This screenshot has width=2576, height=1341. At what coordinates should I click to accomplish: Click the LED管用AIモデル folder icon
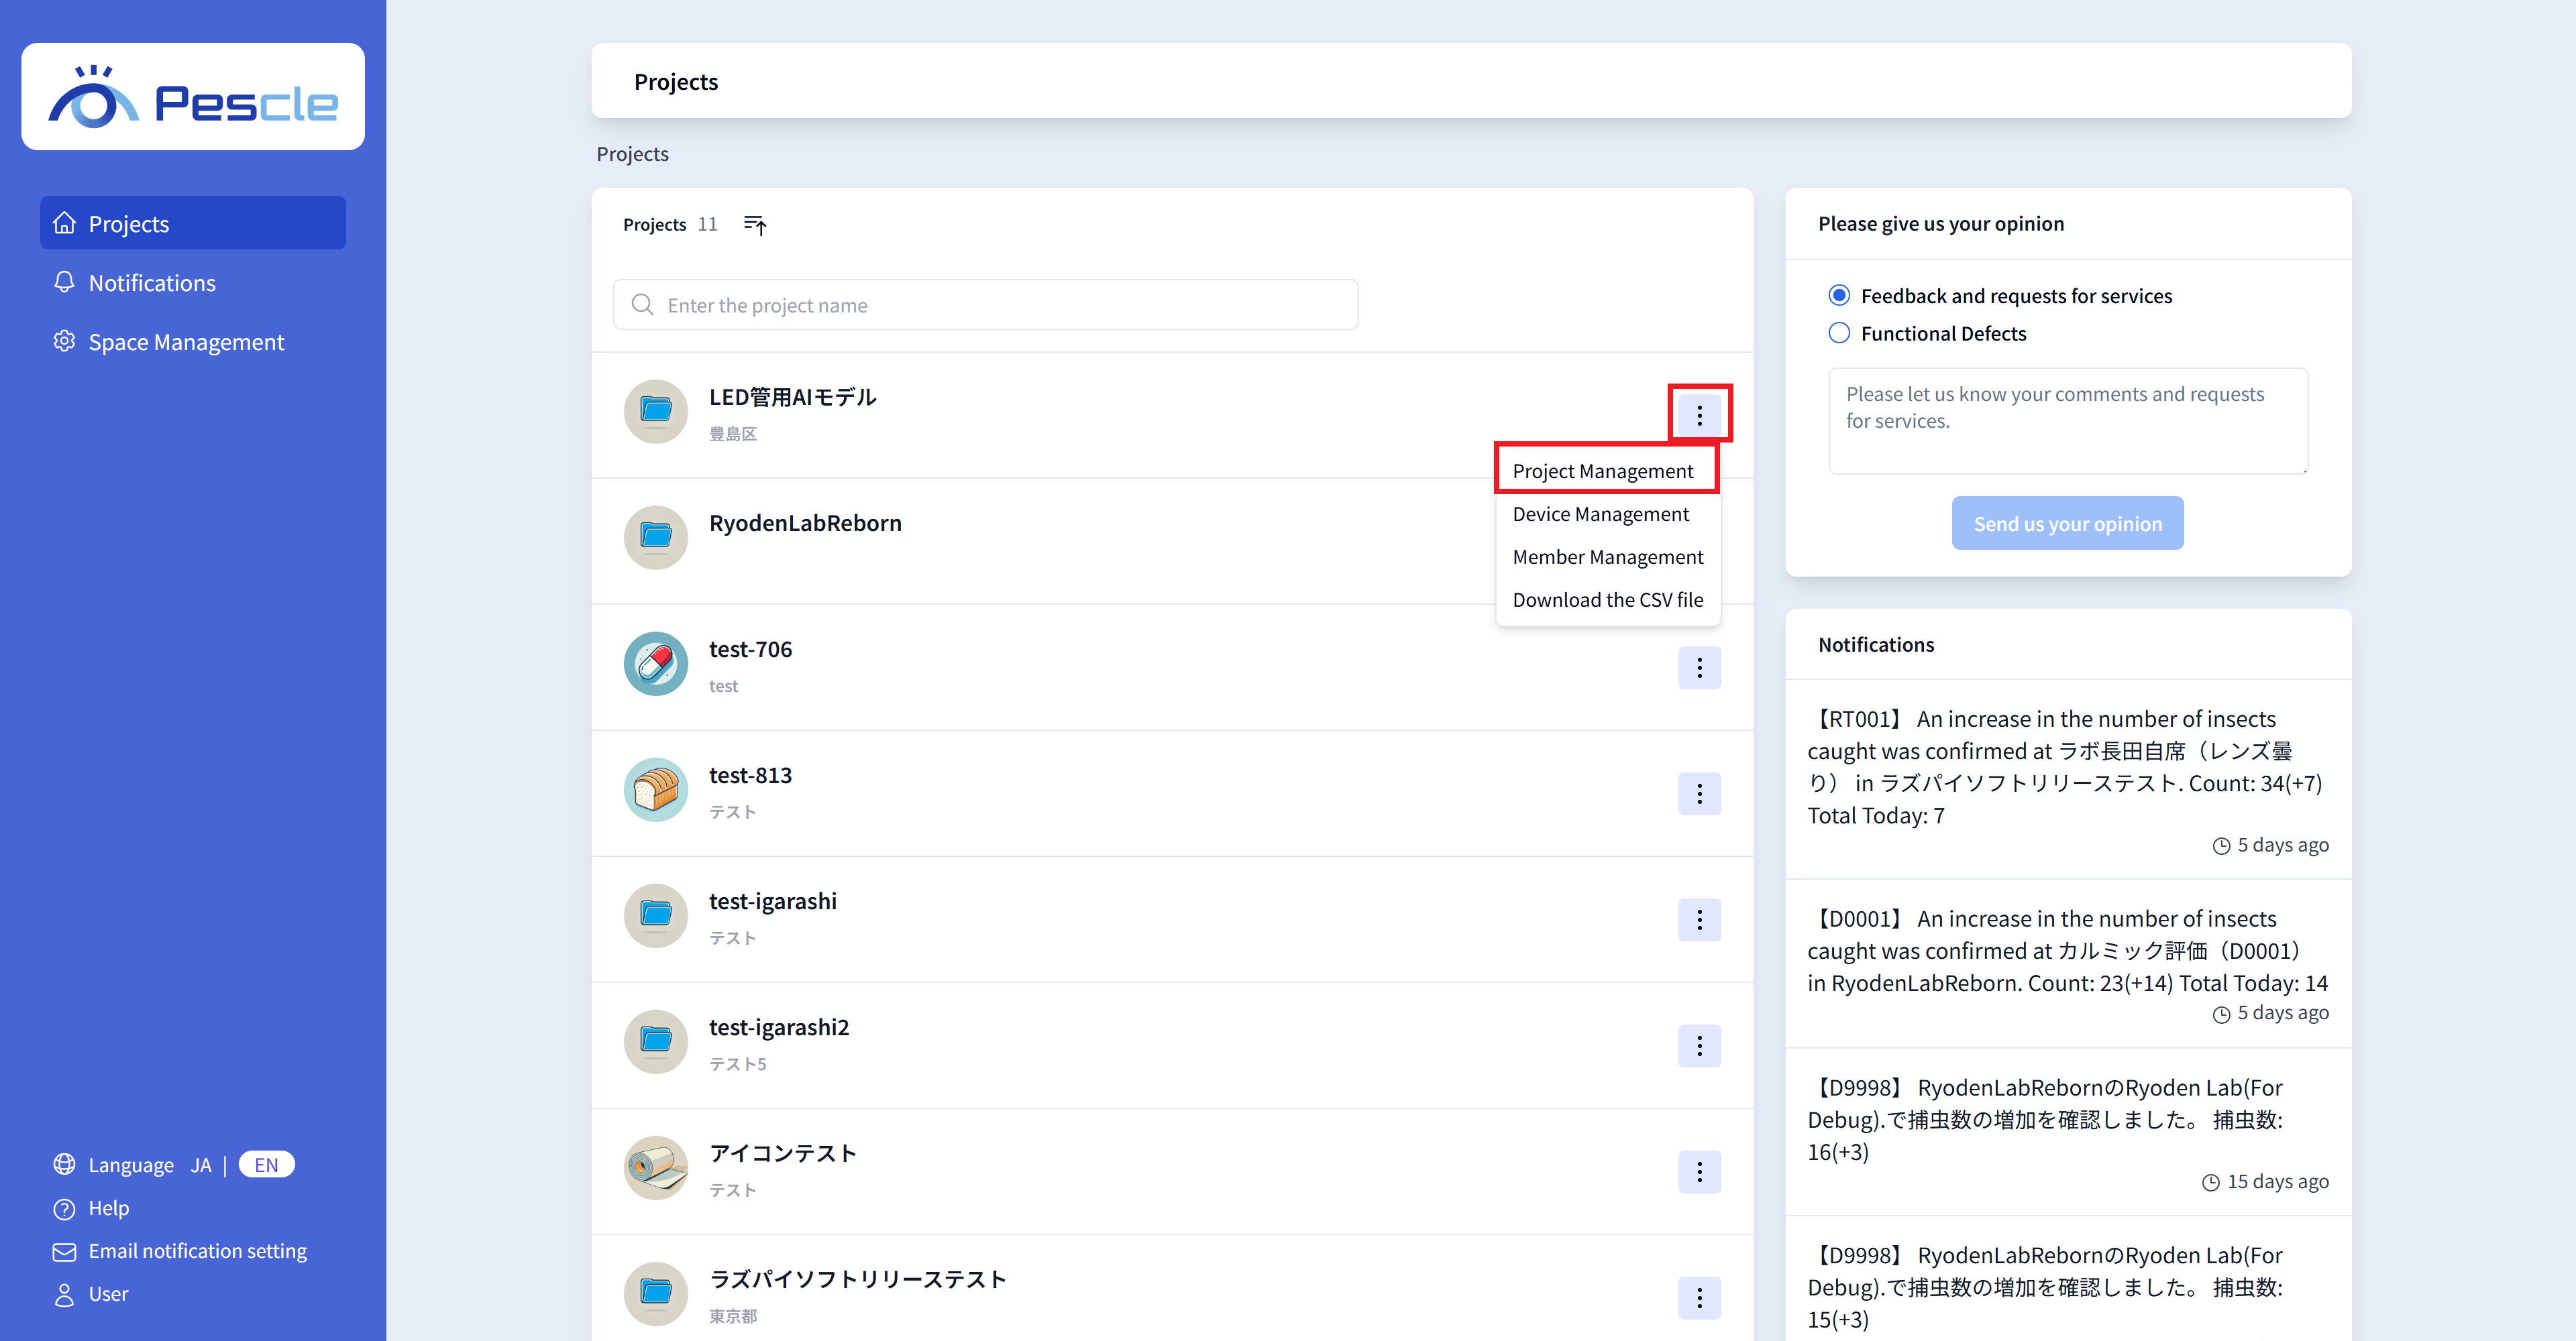pyautogui.click(x=655, y=412)
